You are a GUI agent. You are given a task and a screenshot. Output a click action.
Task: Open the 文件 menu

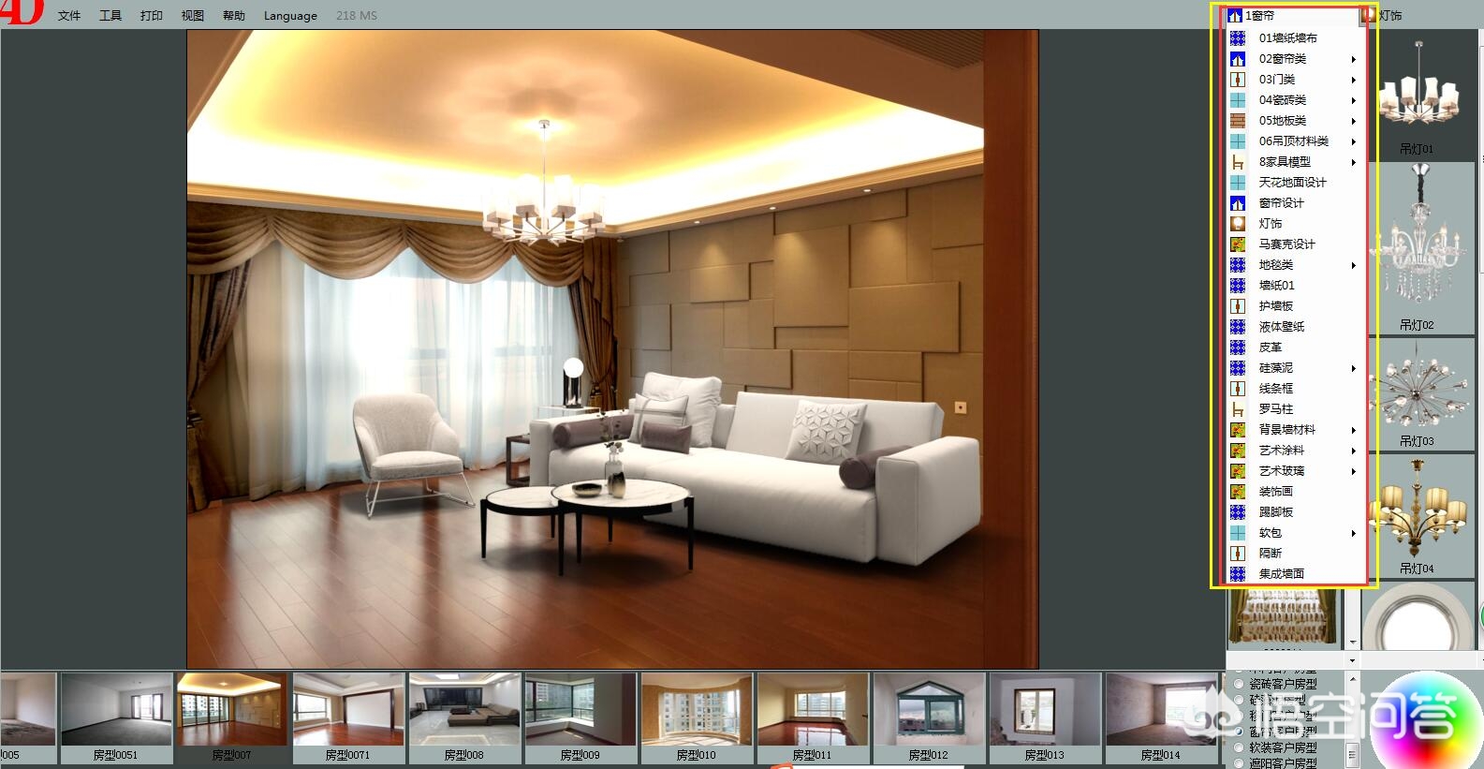click(69, 16)
